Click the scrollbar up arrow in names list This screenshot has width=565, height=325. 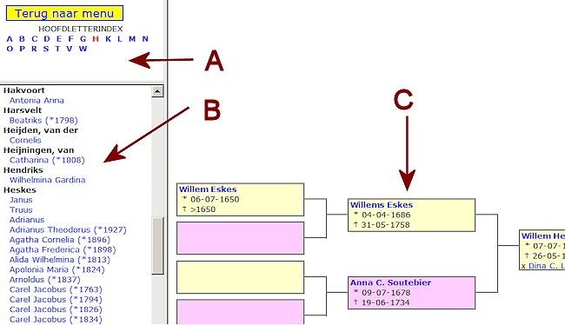pyautogui.click(x=157, y=91)
